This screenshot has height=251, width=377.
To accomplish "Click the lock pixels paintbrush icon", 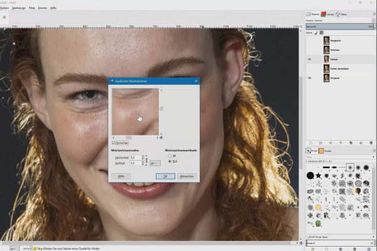I will [317, 33].
